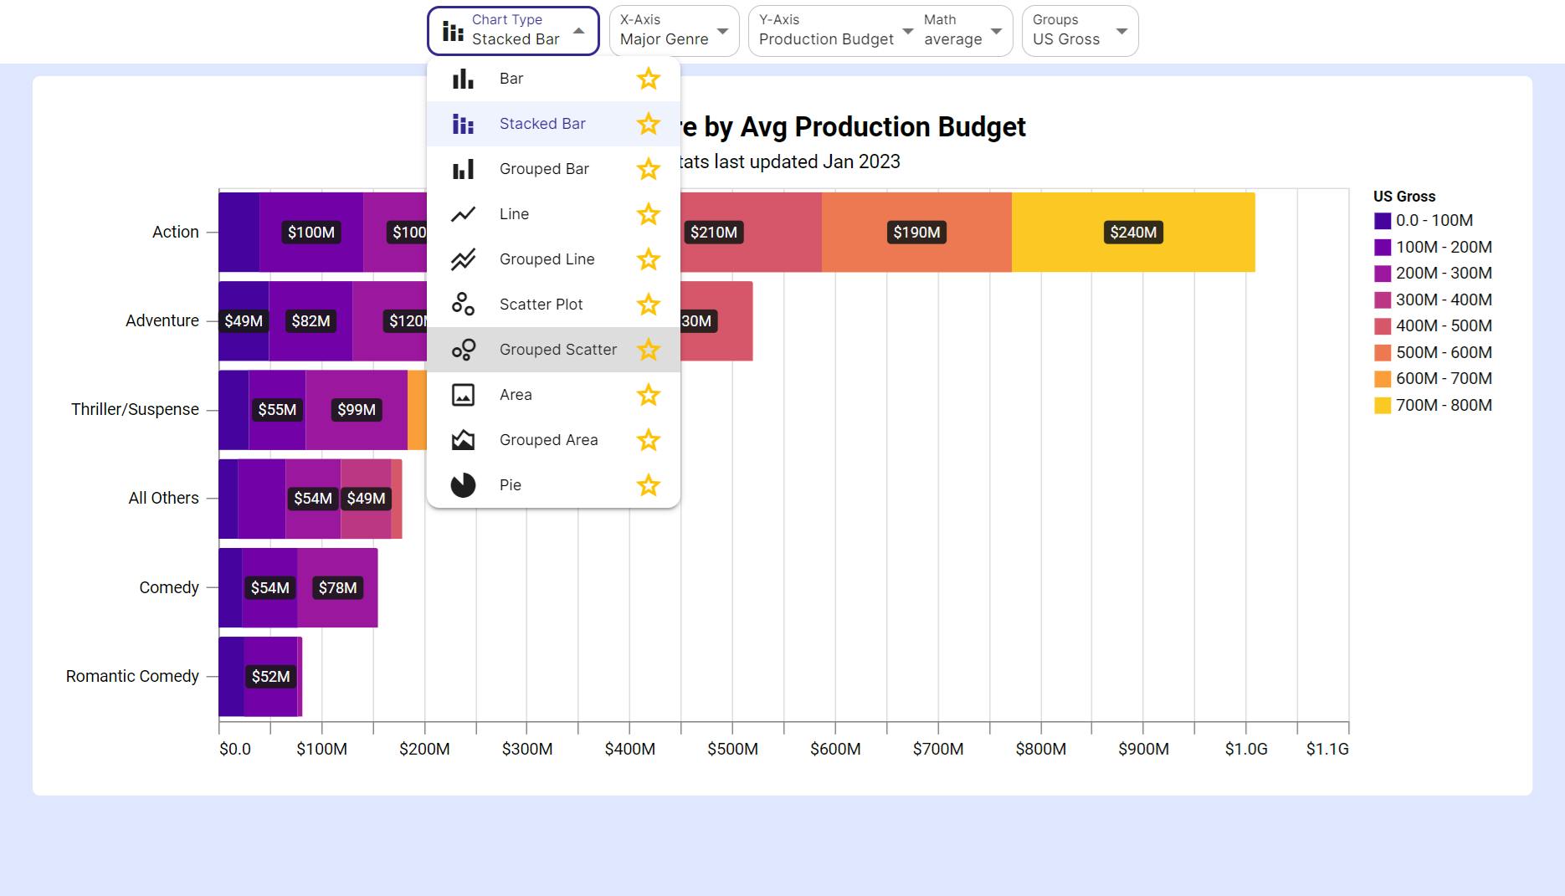1565x896 pixels.
Task: Click the yellow $240M Action bar segment
Action: click(x=1133, y=233)
